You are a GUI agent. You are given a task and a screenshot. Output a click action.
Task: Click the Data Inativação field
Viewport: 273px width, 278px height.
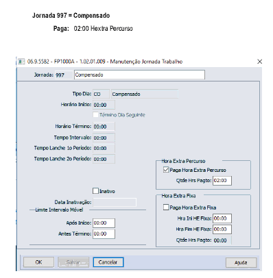coord(115,202)
